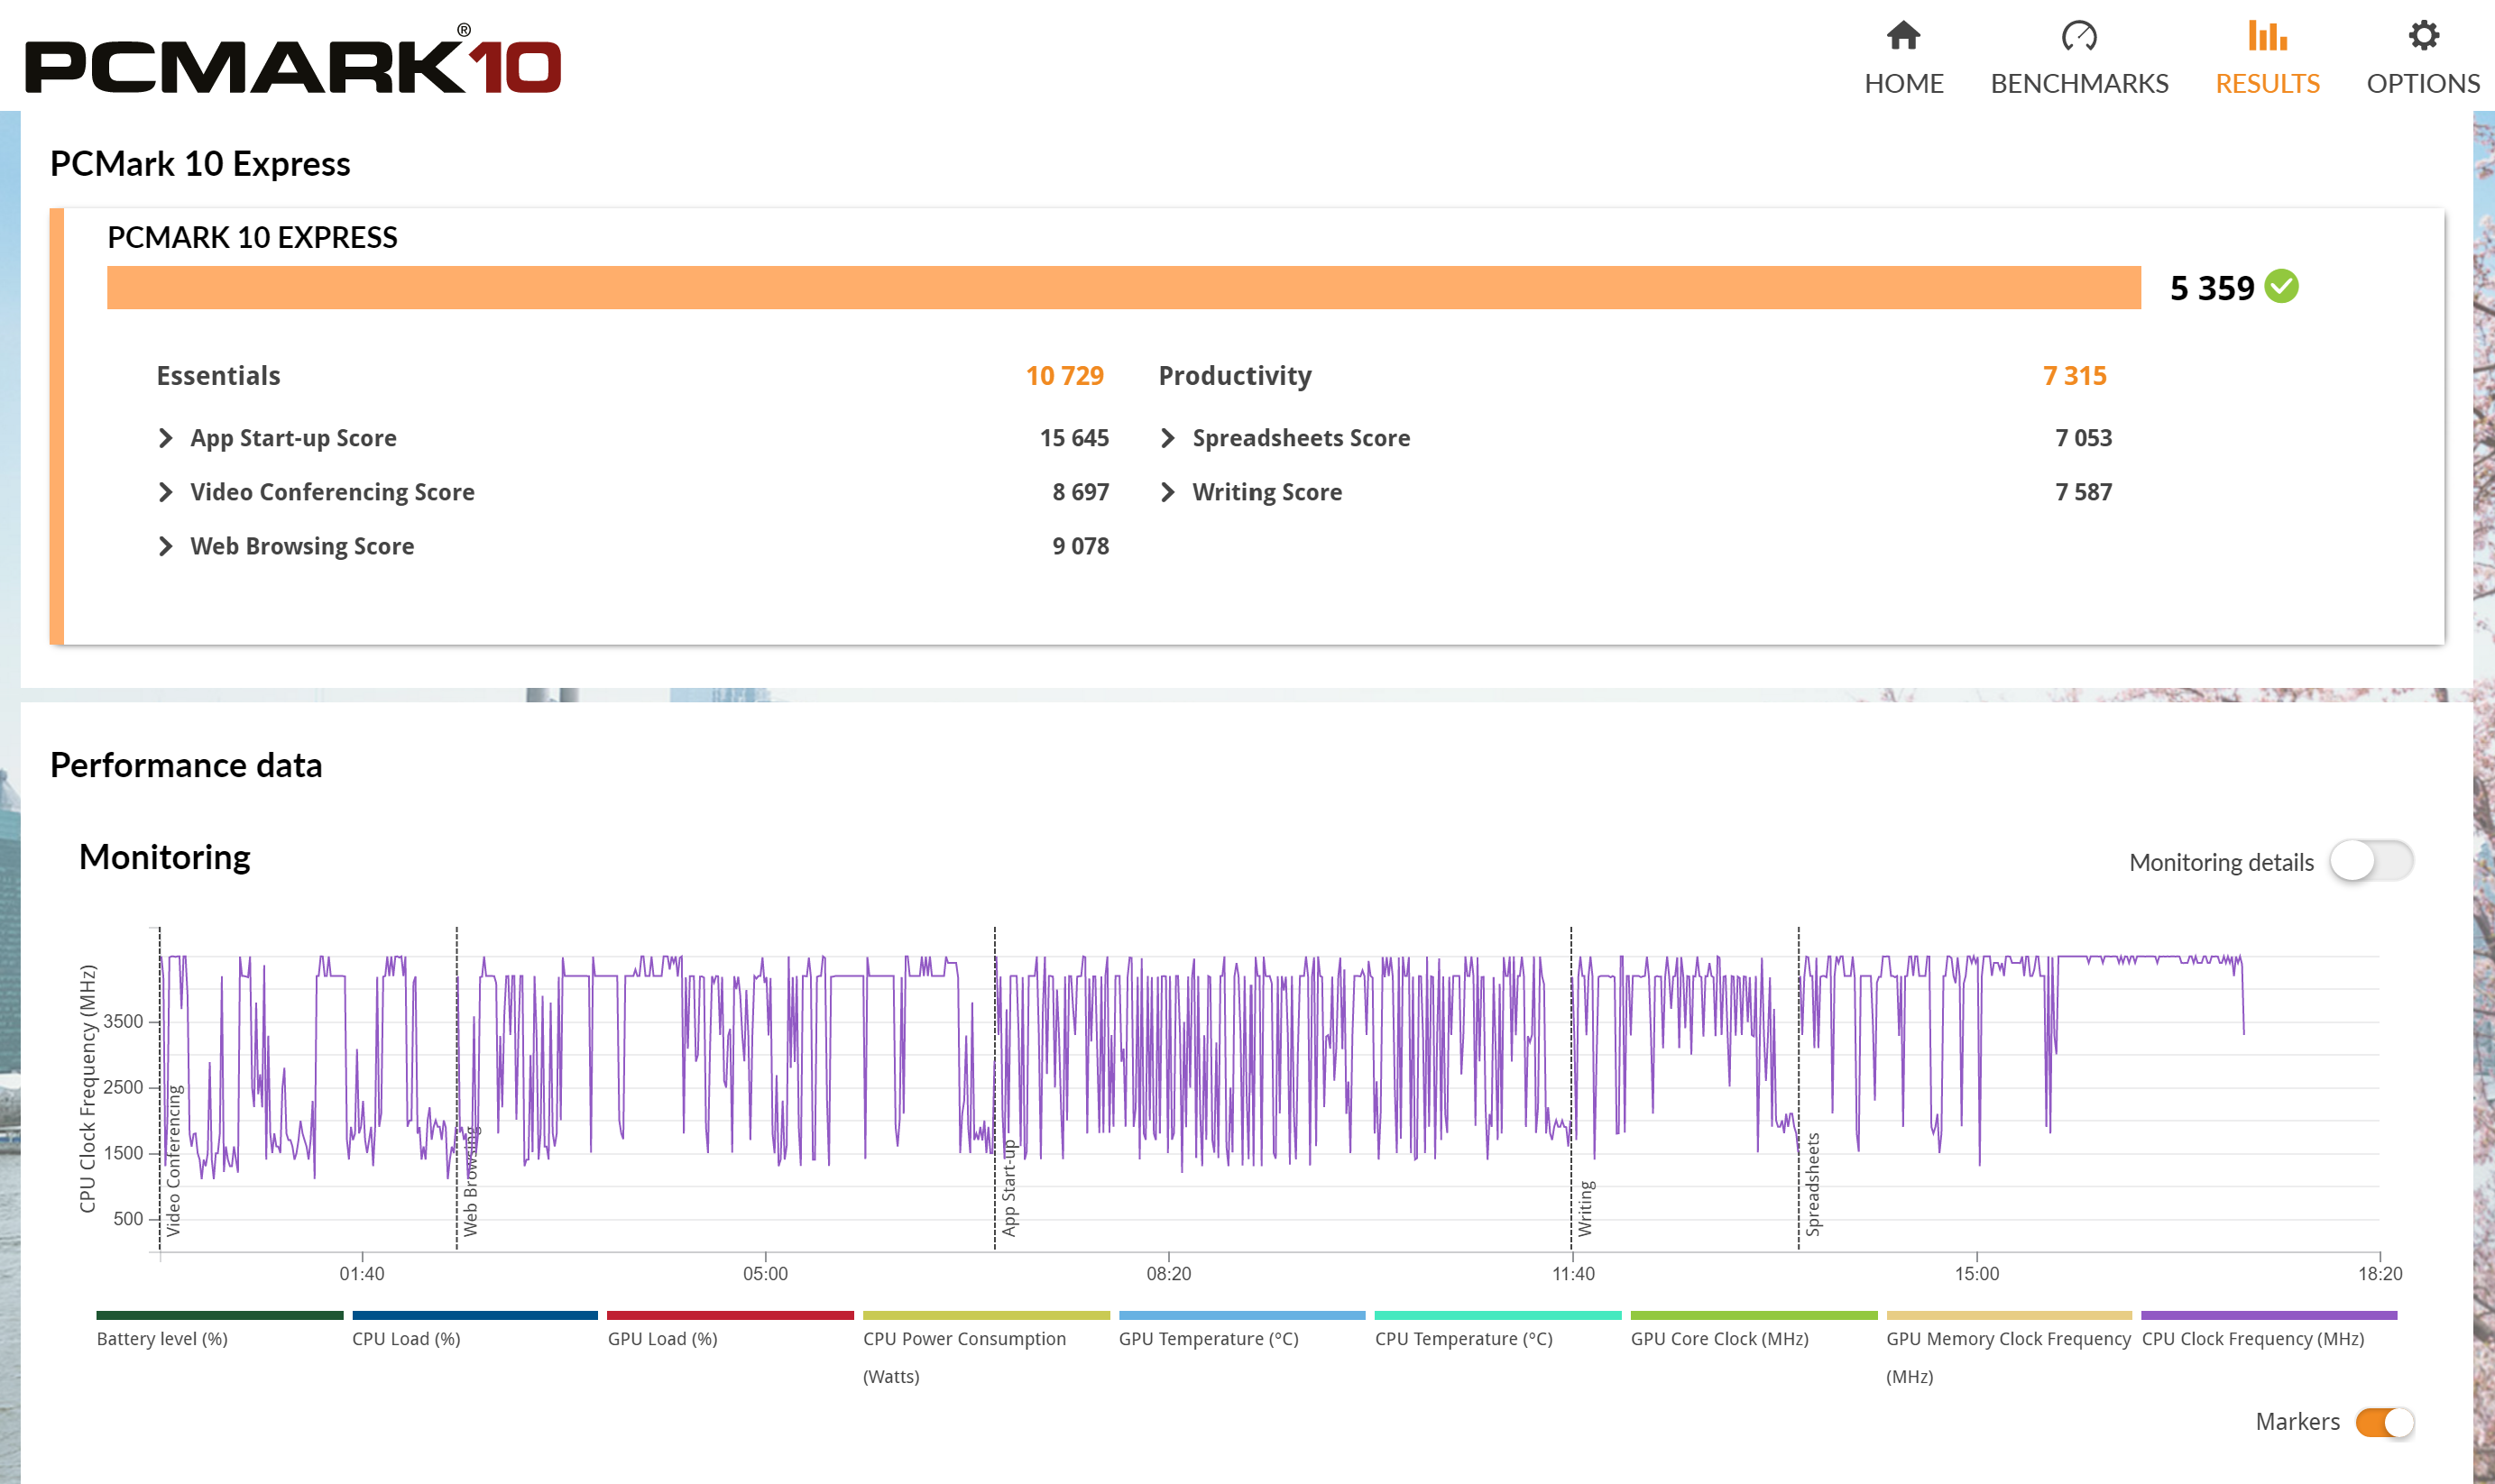This screenshot has width=2495, height=1484.
Task: Expand Video Conferencing Score chevron
Action: (x=166, y=492)
